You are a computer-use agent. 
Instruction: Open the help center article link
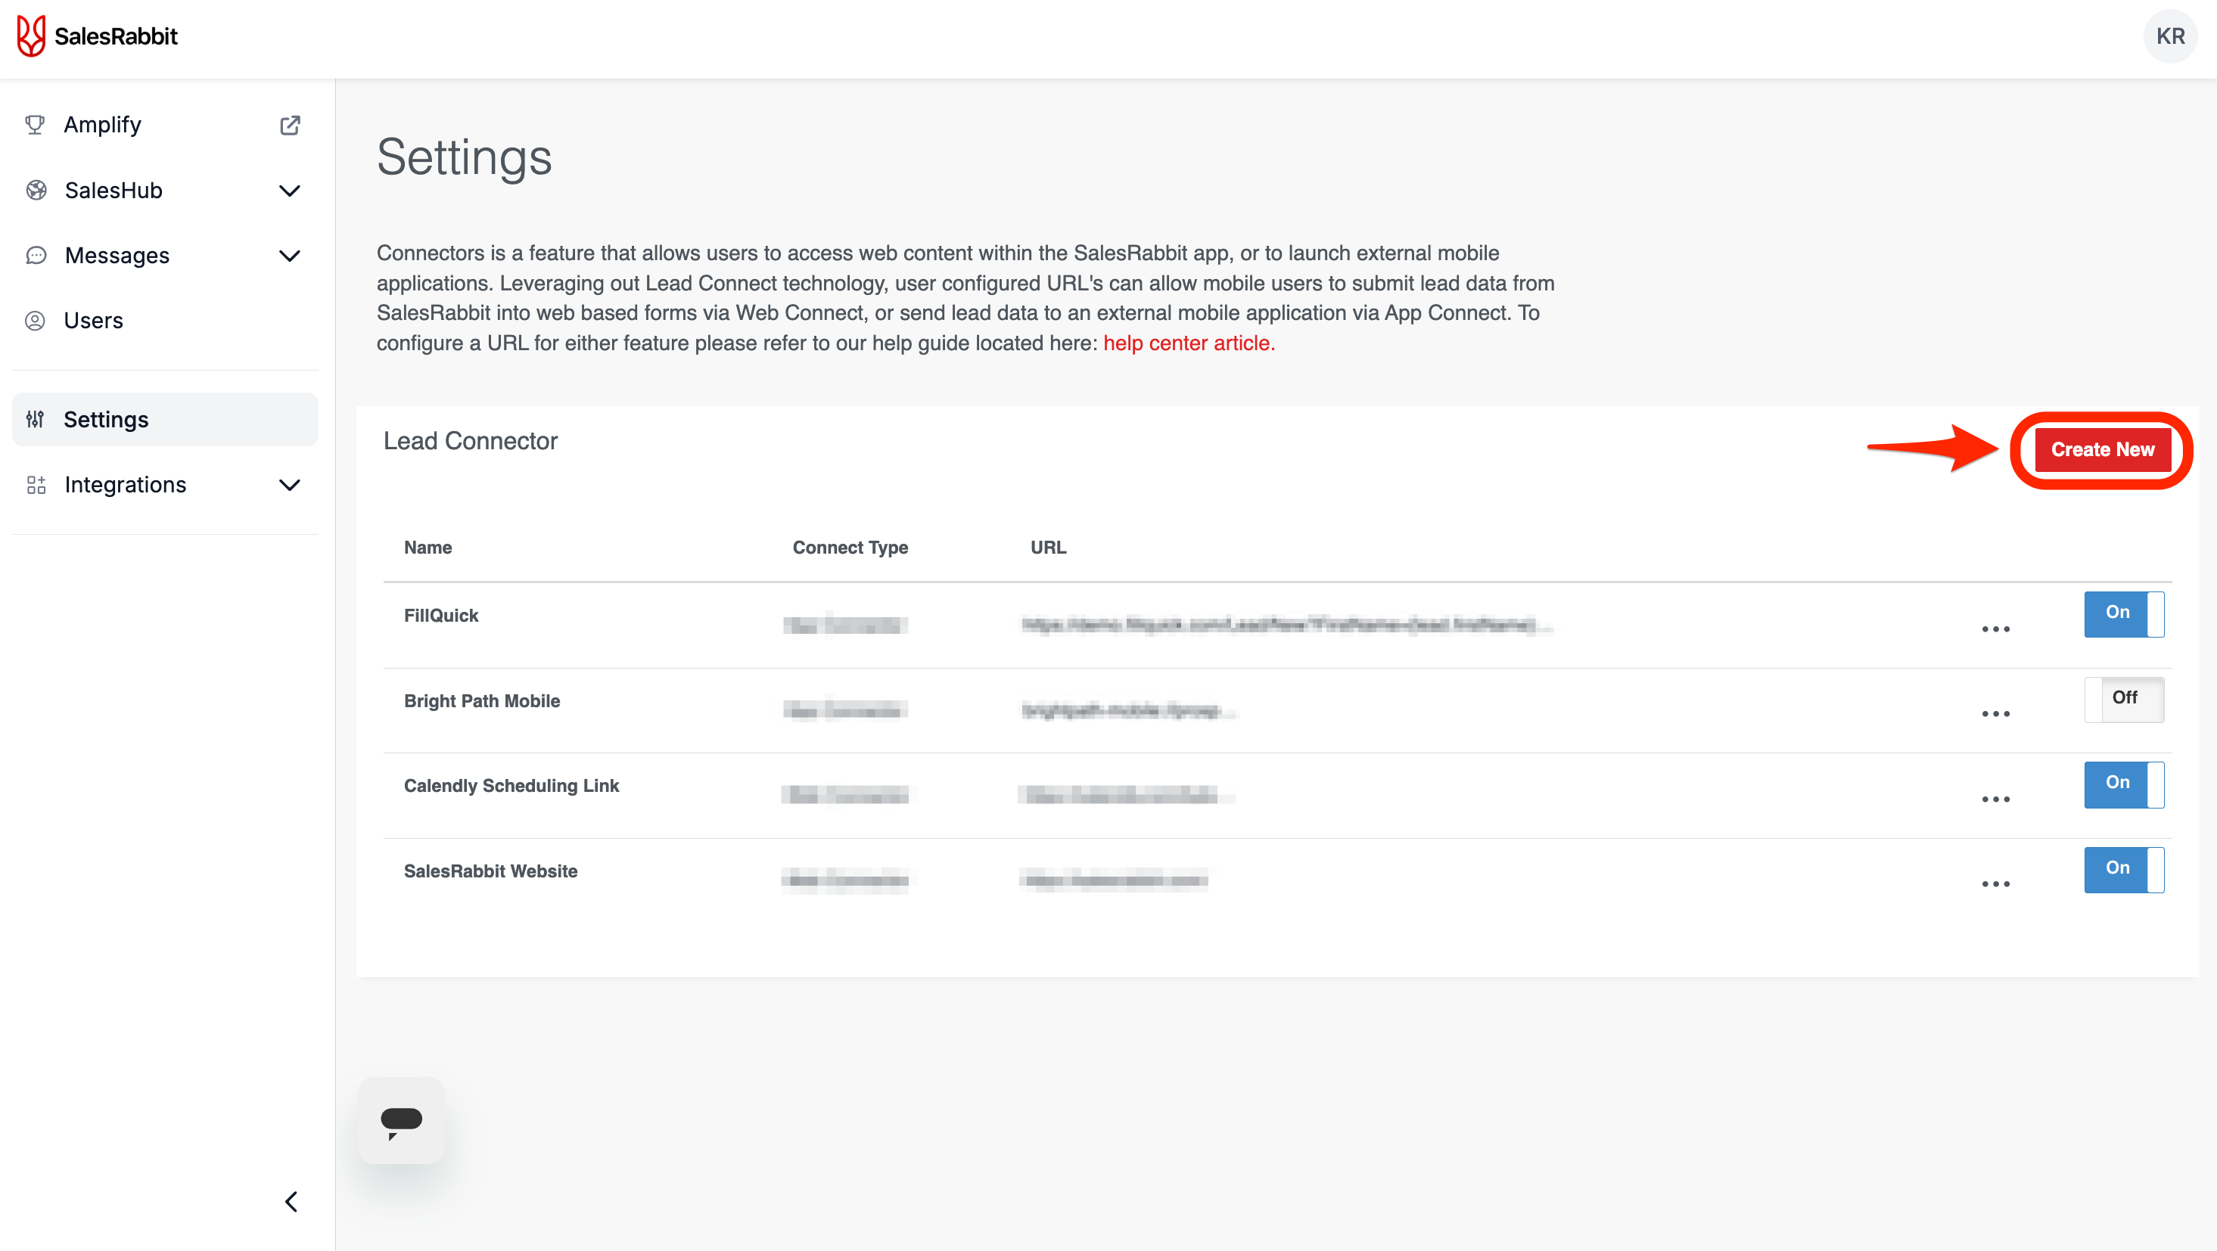1189,343
